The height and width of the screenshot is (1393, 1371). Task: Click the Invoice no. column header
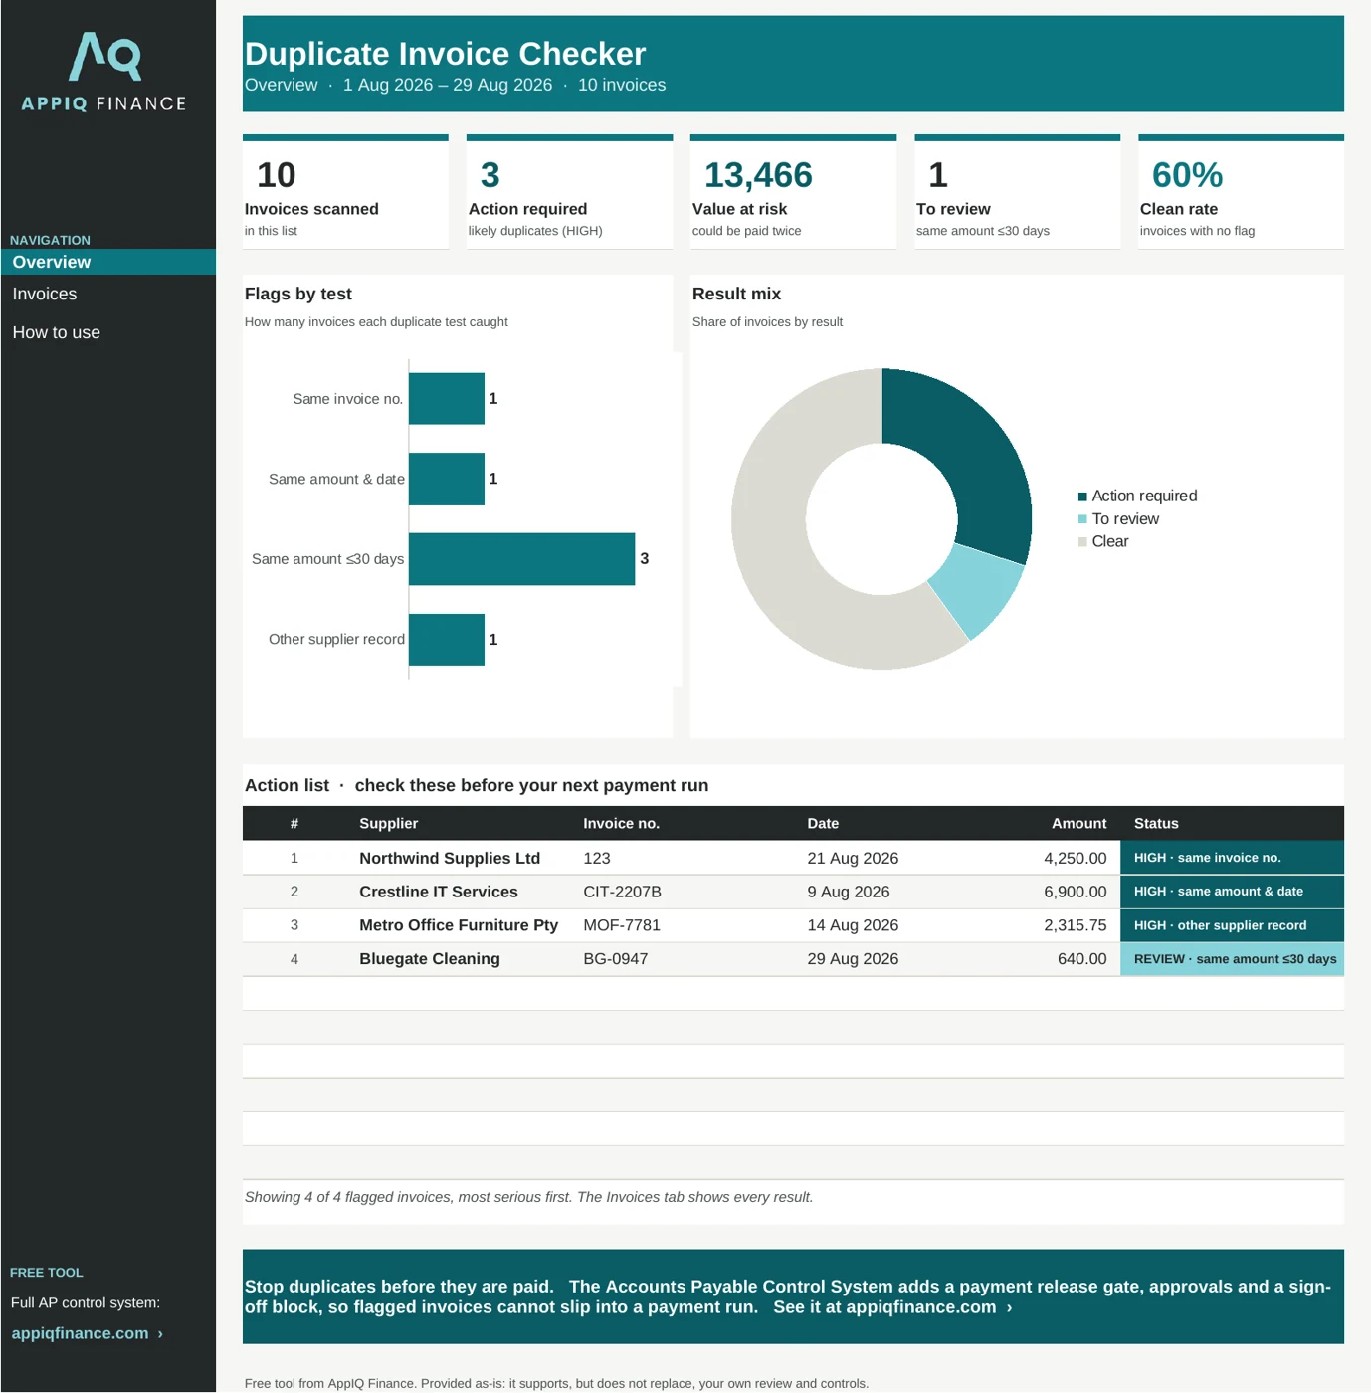point(621,823)
